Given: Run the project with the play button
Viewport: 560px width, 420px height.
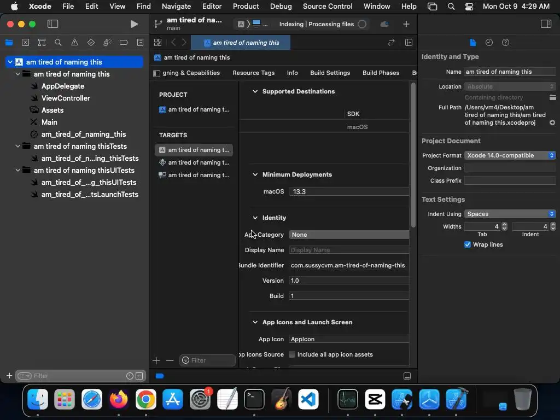Looking at the screenshot, I should (135, 24).
